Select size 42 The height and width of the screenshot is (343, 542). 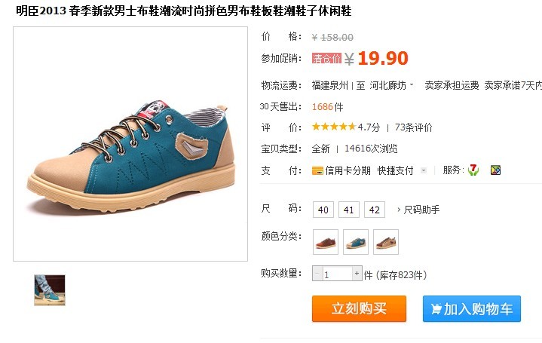click(x=375, y=210)
